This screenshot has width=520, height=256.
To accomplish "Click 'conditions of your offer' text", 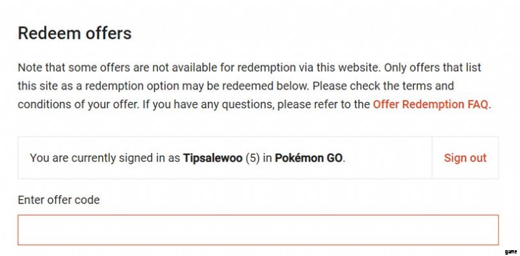I will pos(78,104).
